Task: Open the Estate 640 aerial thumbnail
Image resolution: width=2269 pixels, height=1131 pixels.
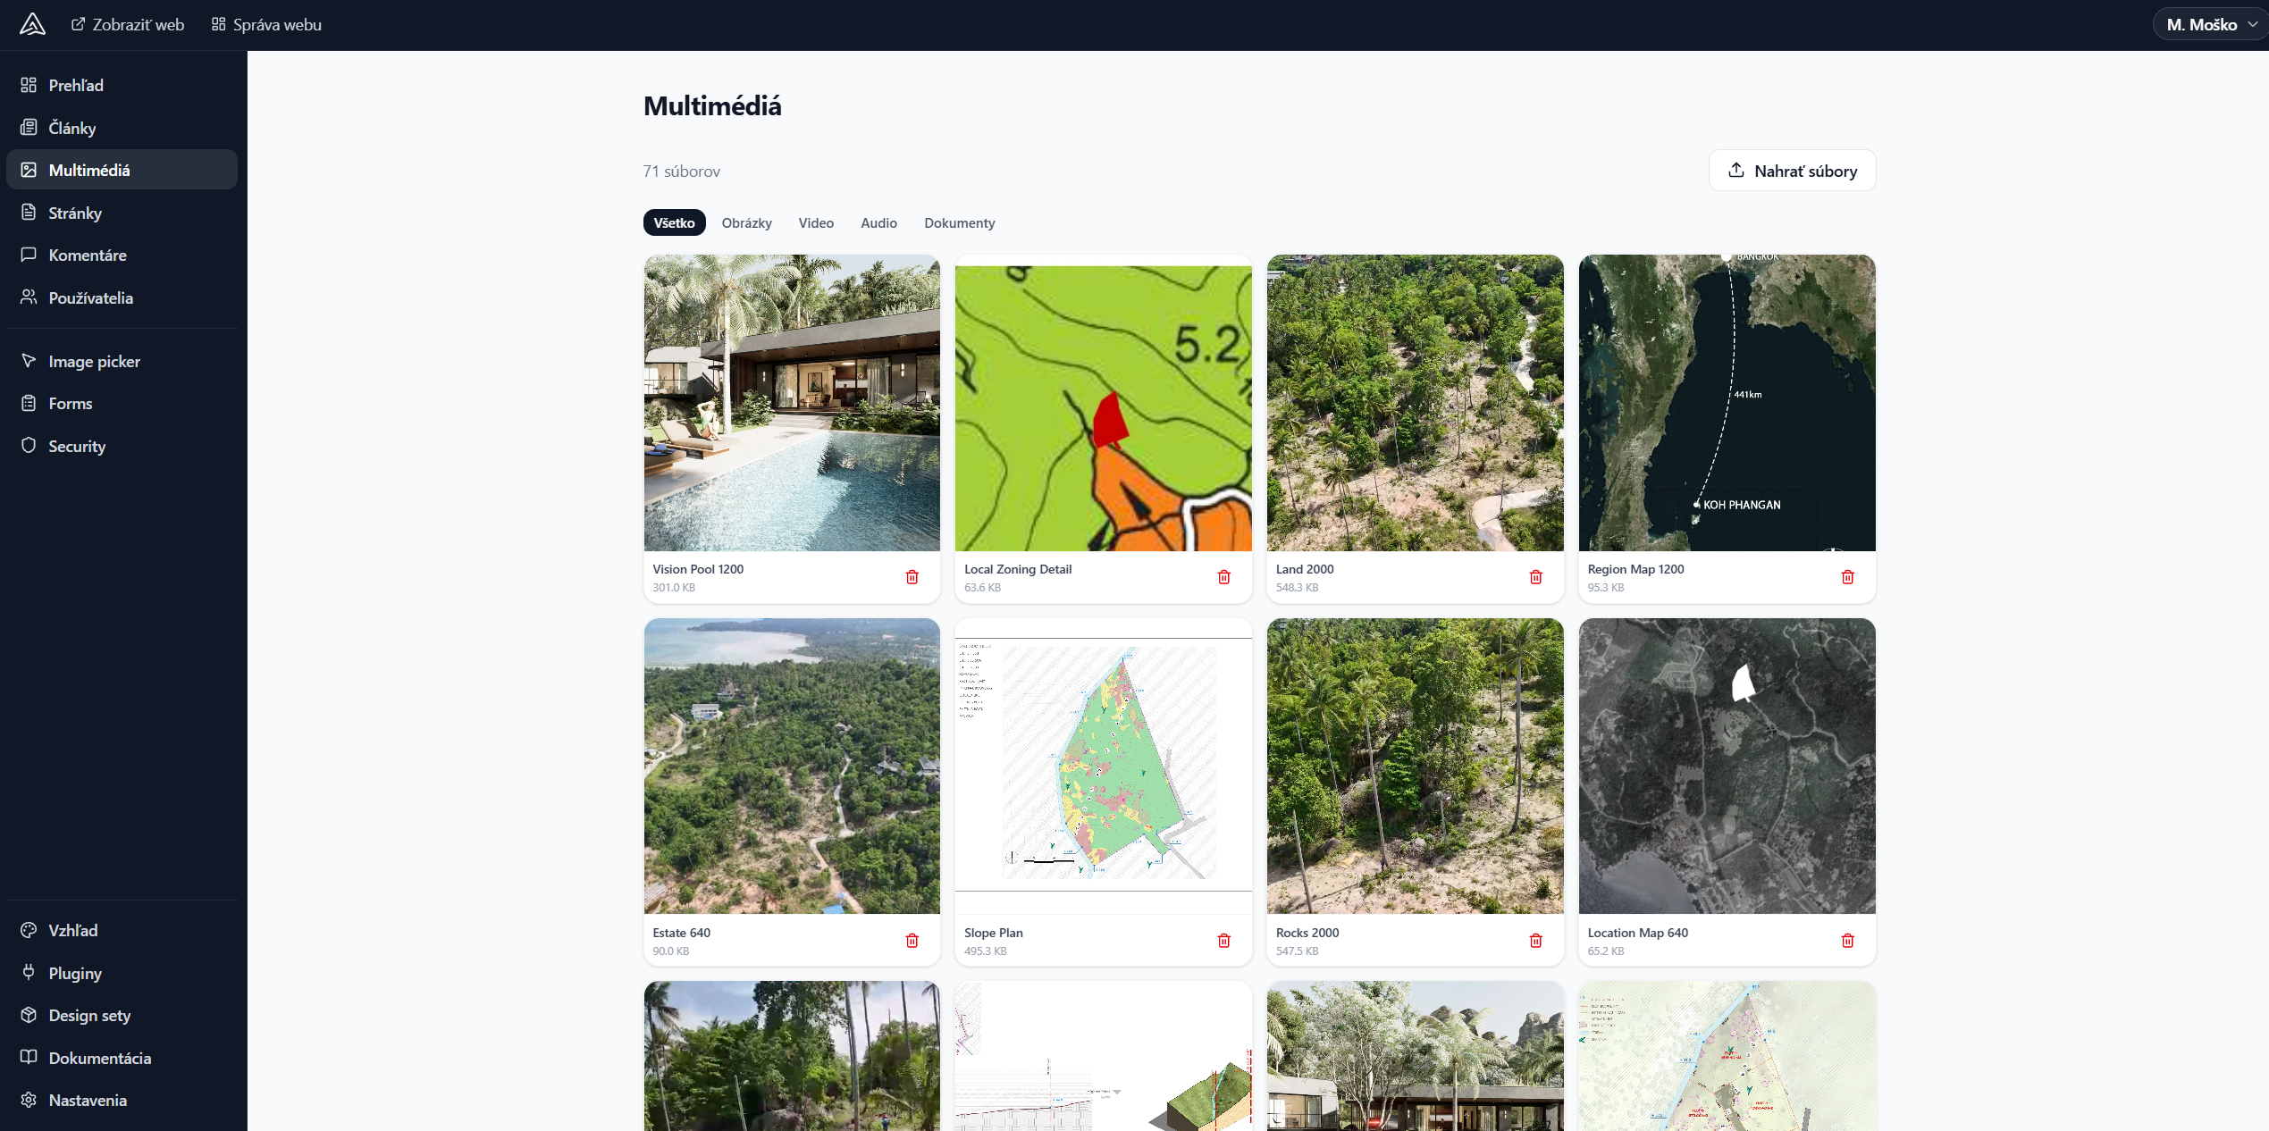Action: click(792, 766)
